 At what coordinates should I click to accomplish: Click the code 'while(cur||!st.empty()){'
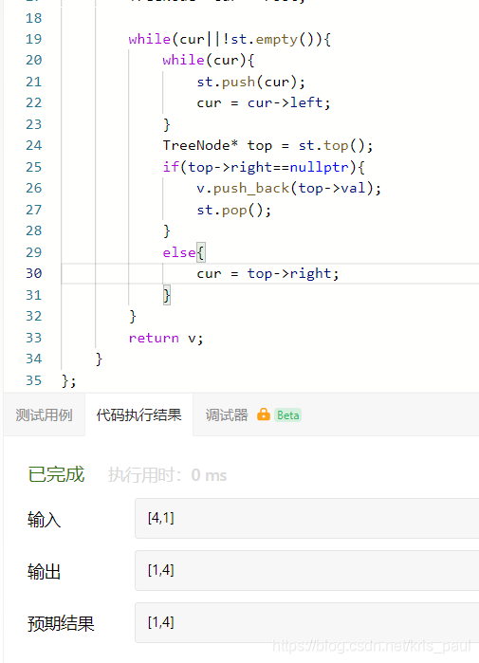(230, 39)
